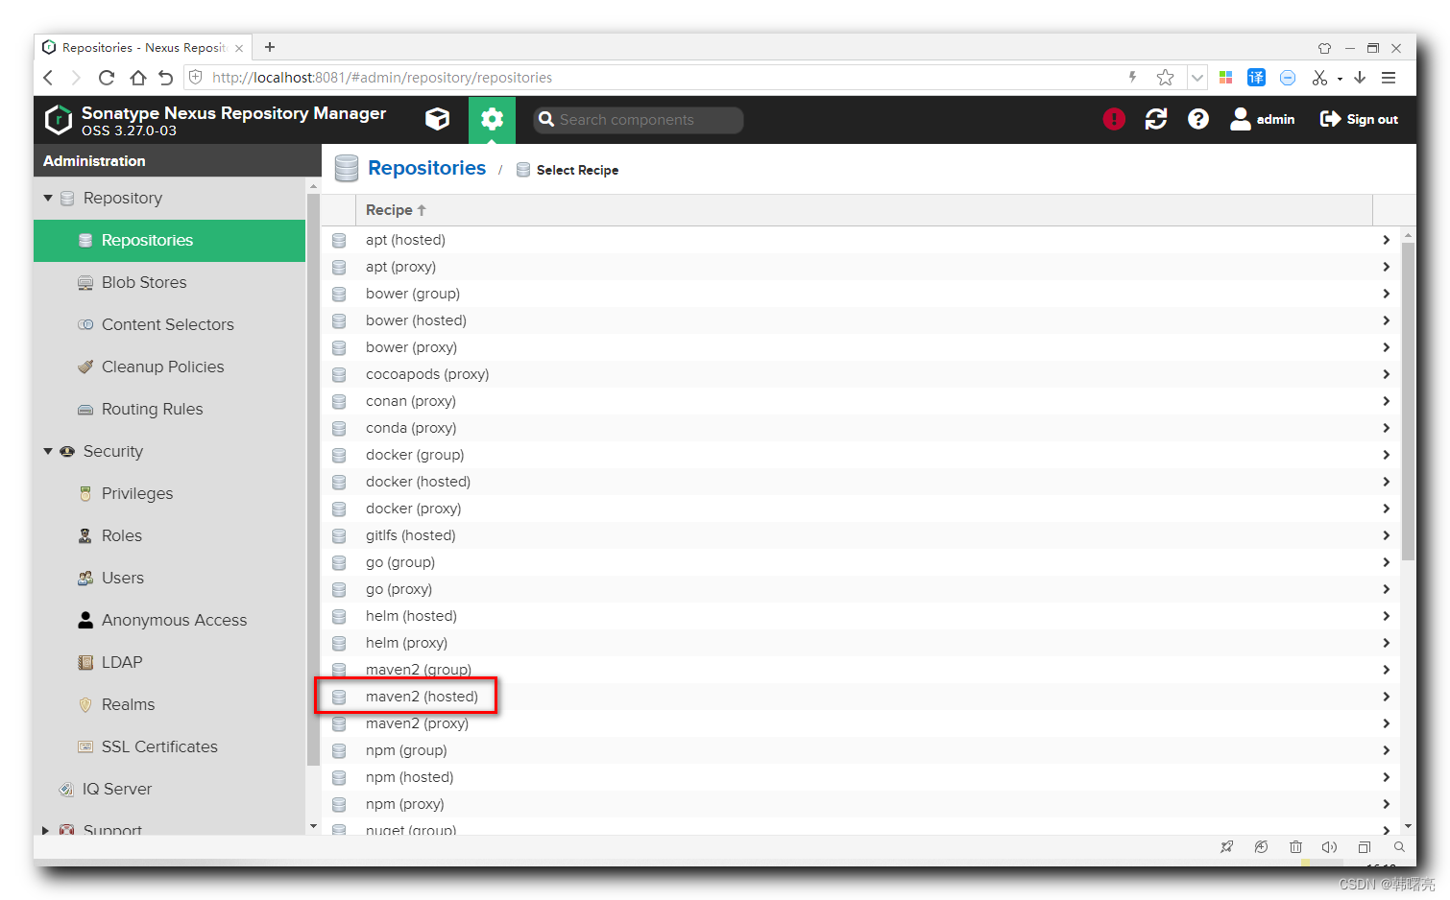
Task: Click the chevron on the maven2 (group) row
Action: [1386, 670]
